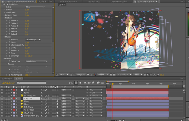Viewport: 189px width, 121px height.
Task: Switch to the レンダーキュー tab
Action: click(x=7, y=78)
